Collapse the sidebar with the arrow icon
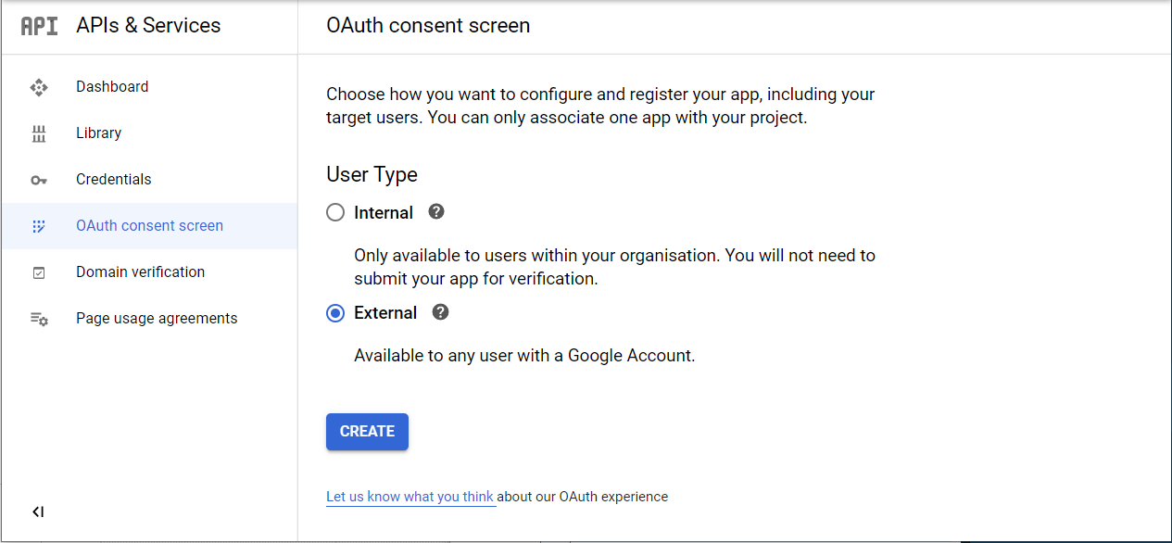The height and width of the screenshot is (543, 1172). 38,511
